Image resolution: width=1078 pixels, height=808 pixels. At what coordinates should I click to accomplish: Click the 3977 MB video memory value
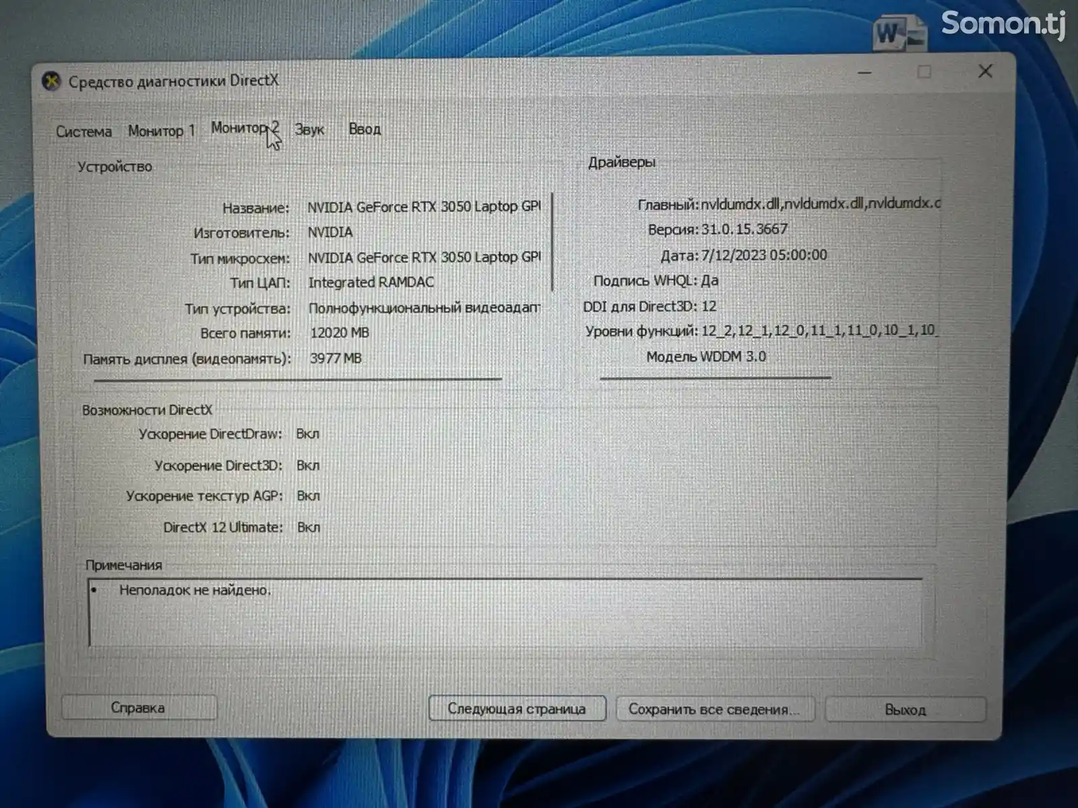pos(336,358)
